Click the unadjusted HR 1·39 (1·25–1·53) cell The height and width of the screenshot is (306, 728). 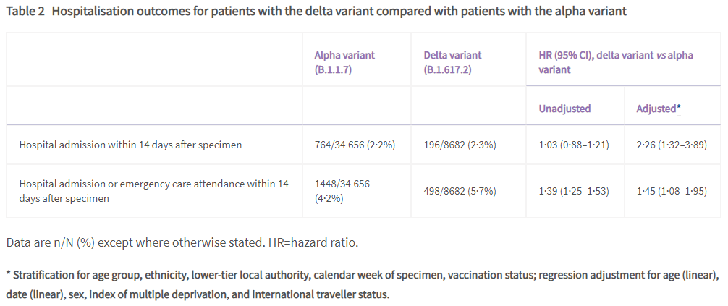pyautogui.click(x=575, y=191)
